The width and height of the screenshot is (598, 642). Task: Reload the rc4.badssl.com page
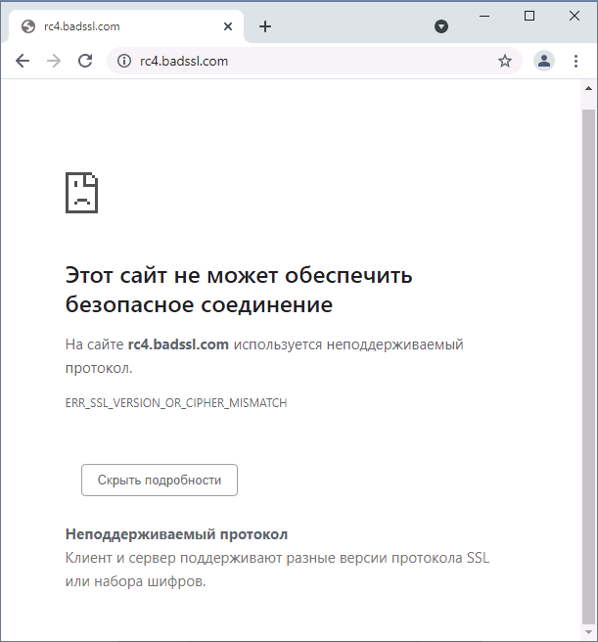click(x=85, y=61)
